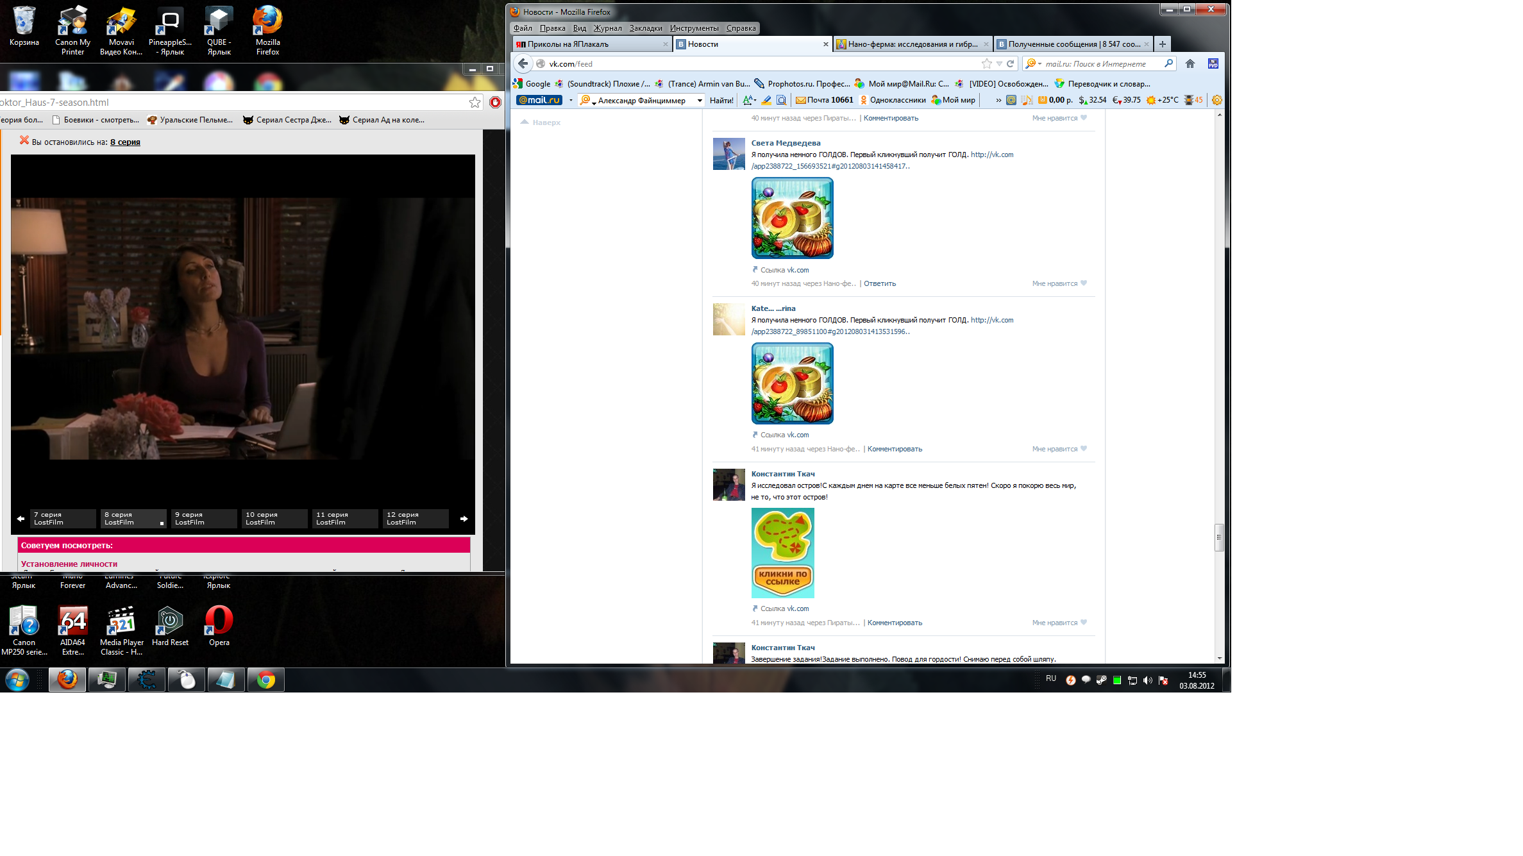Screen dimensions: 1523x856
Task: Open Света Медведева's profile name link
Action: [x=786, y=143]
